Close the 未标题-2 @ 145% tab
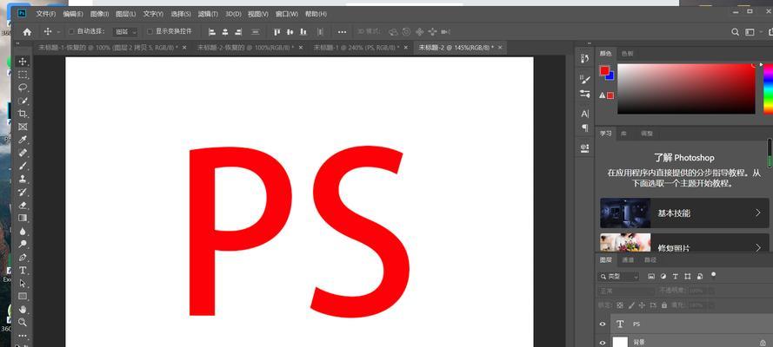Image resolution: width=773 pixels, height=347 pixels. coord(500,48)
